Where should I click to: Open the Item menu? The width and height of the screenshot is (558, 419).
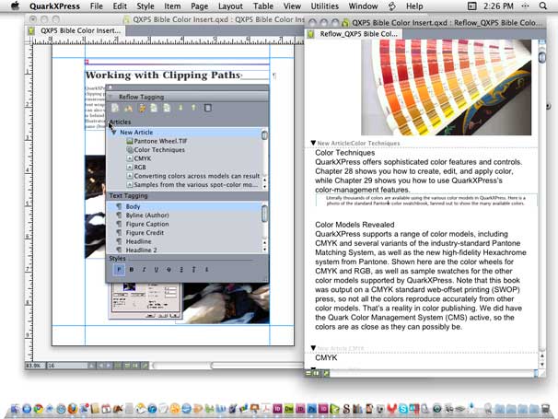point(172,6)
